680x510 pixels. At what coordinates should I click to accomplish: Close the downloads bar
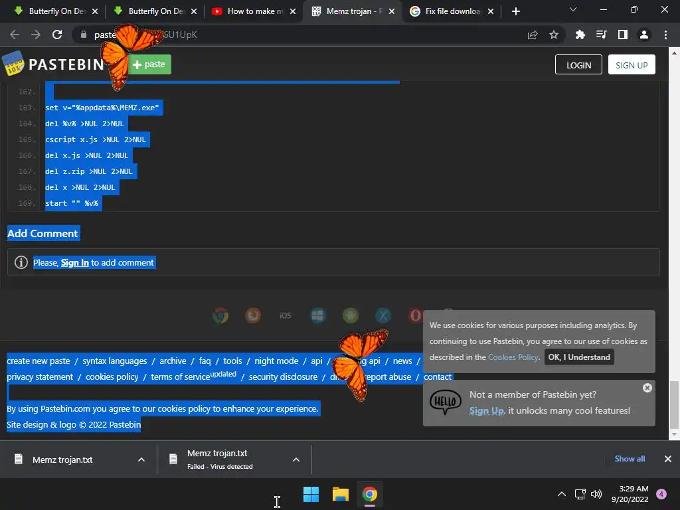pyautogui.click(x=668, y=459)
